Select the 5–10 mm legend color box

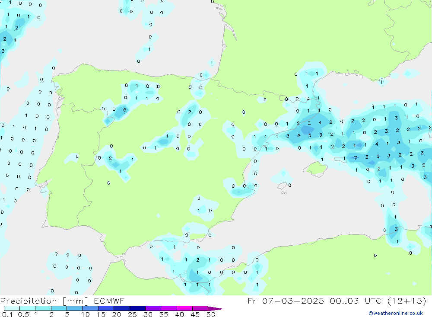coord(74,308)
